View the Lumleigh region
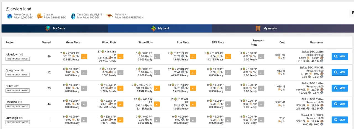 [x=340, y=120]
